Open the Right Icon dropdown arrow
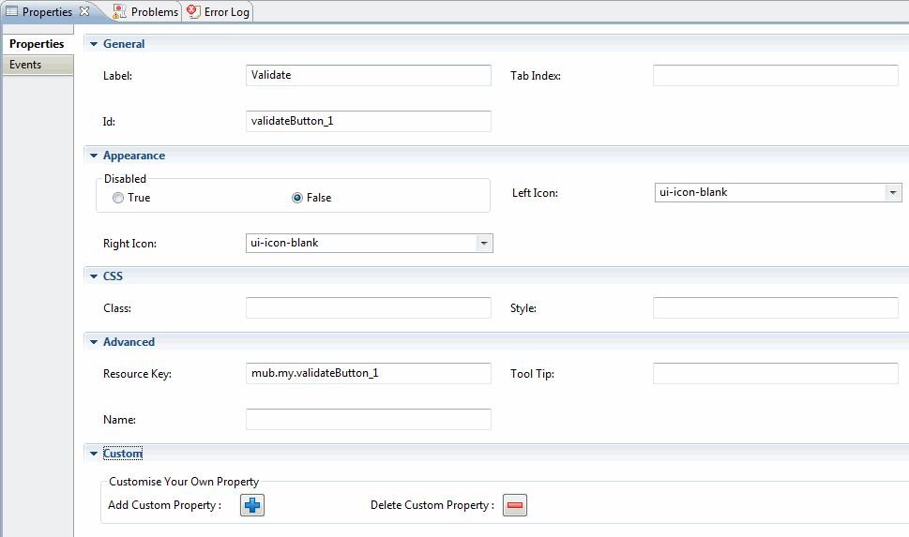The image size is (909, 537). 484,244
